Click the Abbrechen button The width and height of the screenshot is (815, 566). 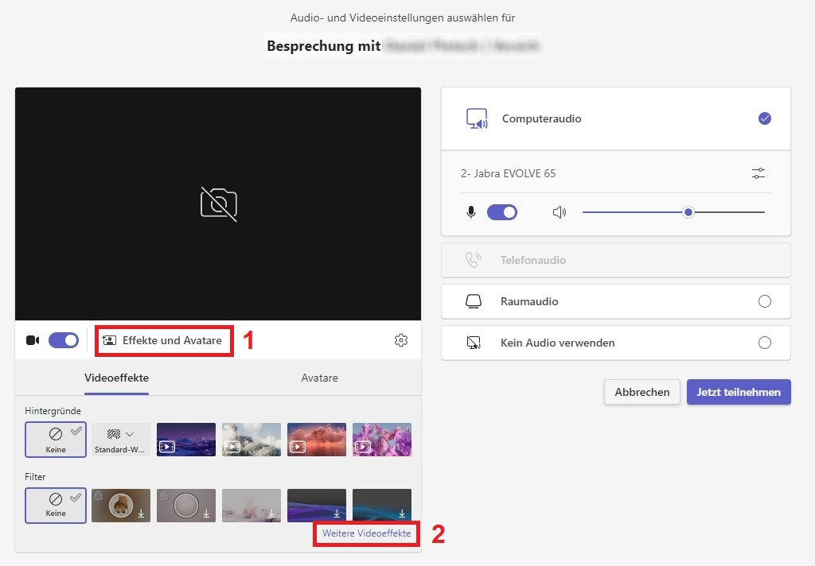pyautogui.click(x=642, y=392)
